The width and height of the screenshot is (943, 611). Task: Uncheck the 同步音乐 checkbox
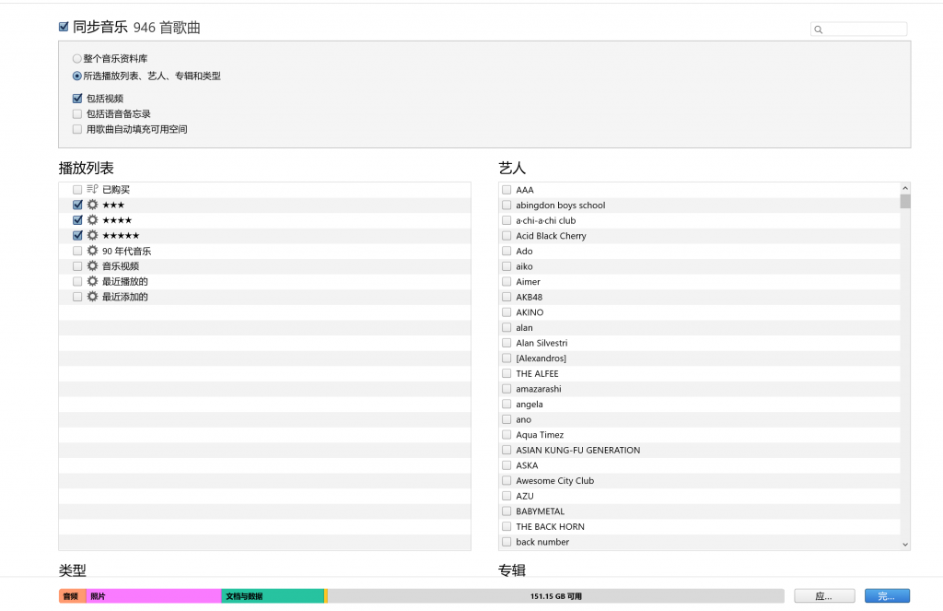pyautogui.click(x=64, y=27)
